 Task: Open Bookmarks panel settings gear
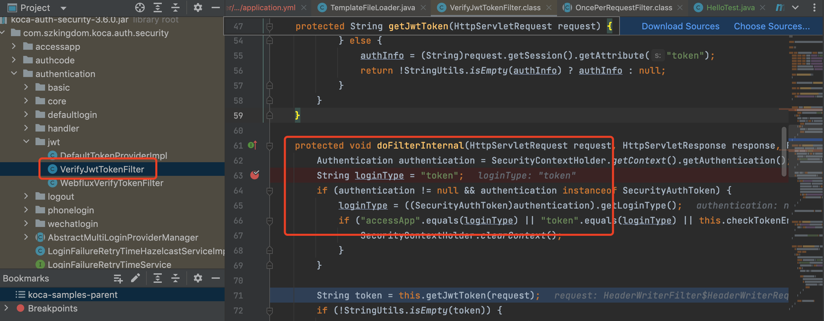point(198,278)
